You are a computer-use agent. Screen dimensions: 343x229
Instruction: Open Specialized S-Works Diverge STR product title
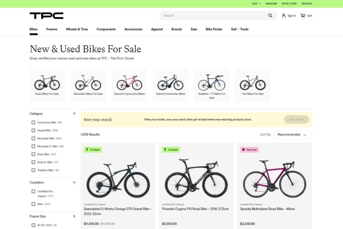click(x=118, y=212)
